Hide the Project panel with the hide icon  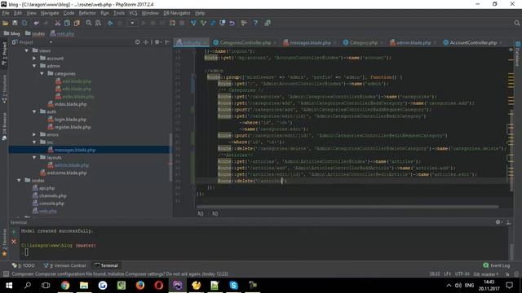[x=167, y=42]
